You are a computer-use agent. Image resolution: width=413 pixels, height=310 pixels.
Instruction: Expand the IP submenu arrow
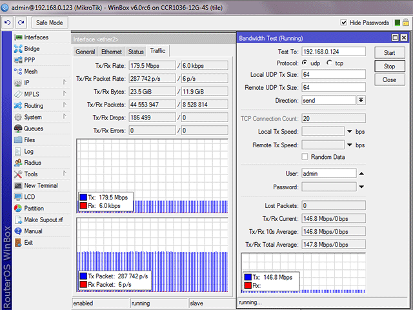click(x=65, y=82)
